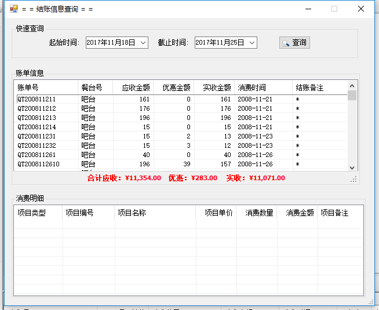Close the 结账信息查询 window

(x=361, y=9)
